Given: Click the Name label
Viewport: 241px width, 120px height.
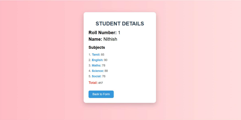Looking at the screenshot, I should 95,39.
